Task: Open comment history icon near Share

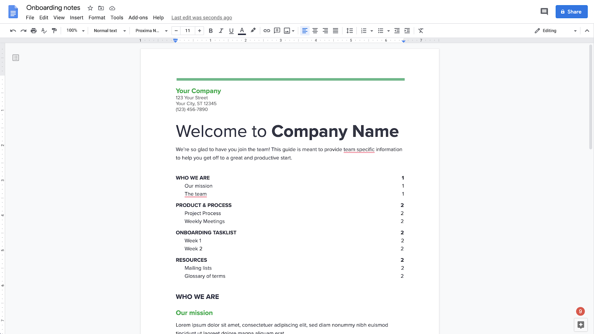Action: 544,11
